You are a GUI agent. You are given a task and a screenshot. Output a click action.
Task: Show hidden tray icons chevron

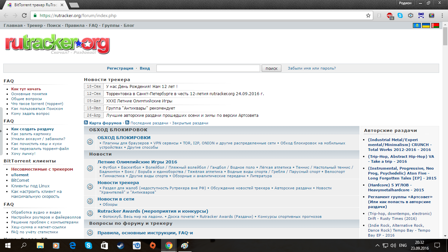click(377, 245)
